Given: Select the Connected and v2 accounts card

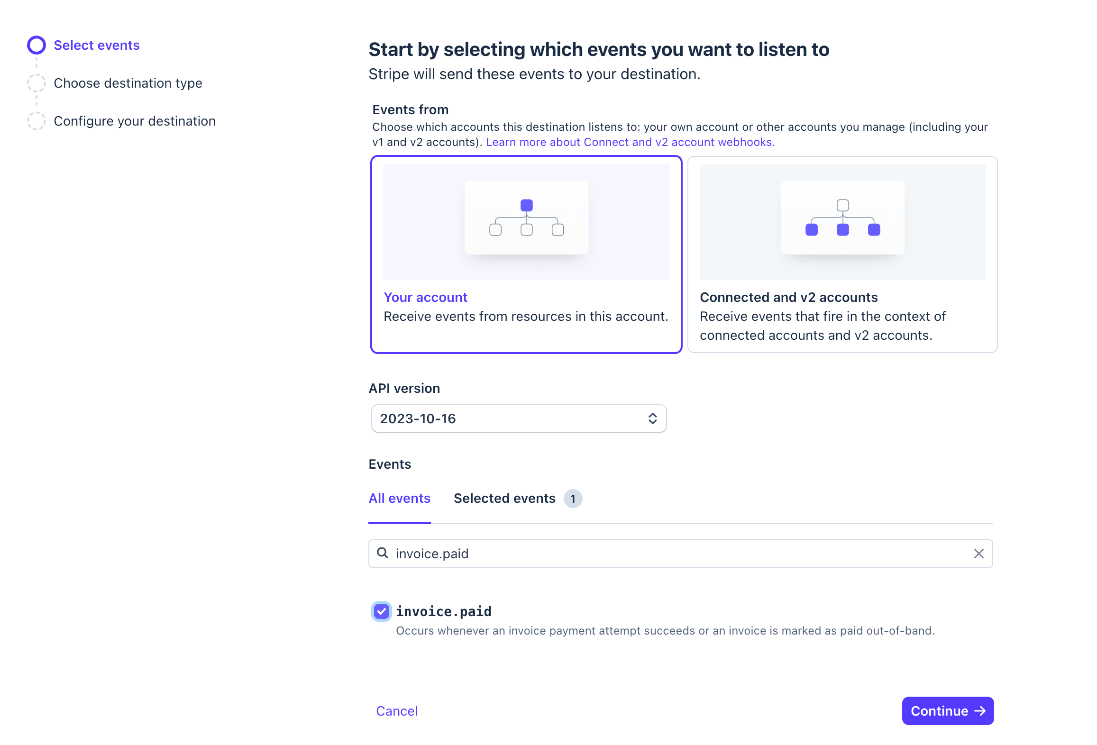Looking at the screenshot, I should (842, 254).
